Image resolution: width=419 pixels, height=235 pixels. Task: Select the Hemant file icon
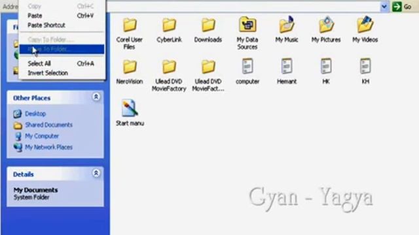[287, 66]
